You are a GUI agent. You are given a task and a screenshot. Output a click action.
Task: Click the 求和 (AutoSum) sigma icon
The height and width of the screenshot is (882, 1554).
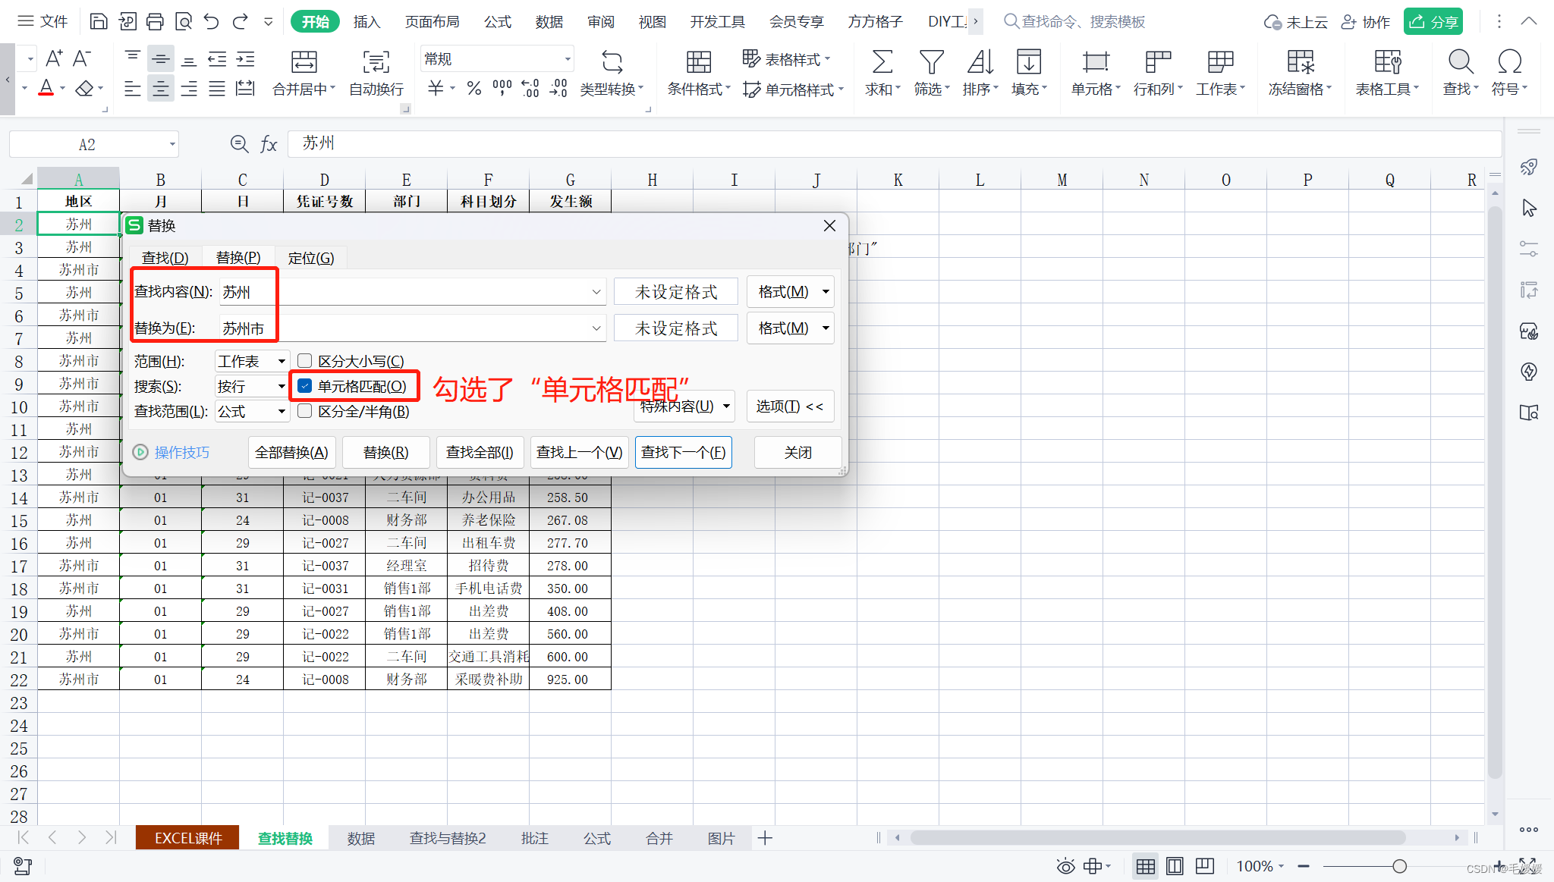coord(882,62)
